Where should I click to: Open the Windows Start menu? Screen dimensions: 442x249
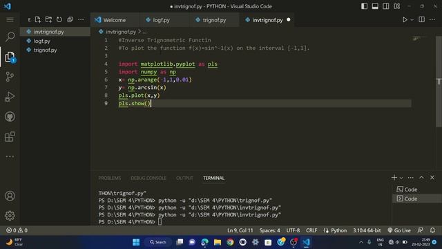tap(136, 242)
